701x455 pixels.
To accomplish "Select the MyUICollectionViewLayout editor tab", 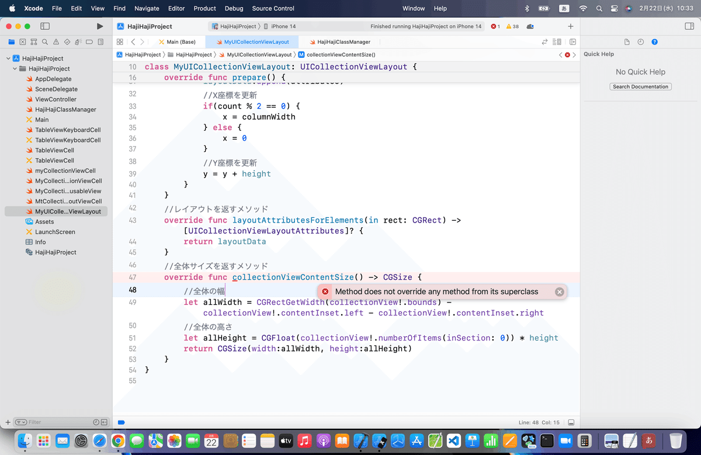I will click(251, 42).
